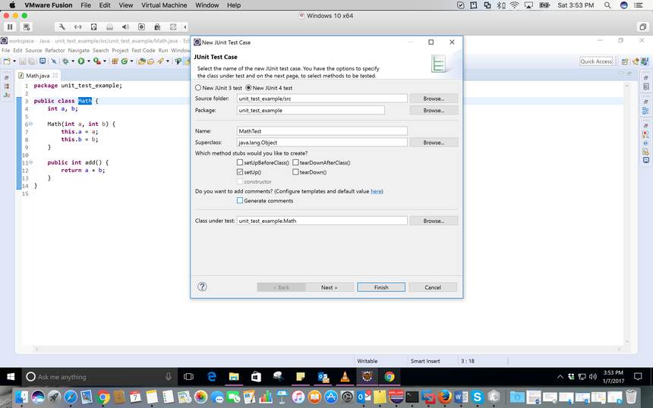Click the Chrome icon in Windows taskbar

coord(389,376)
